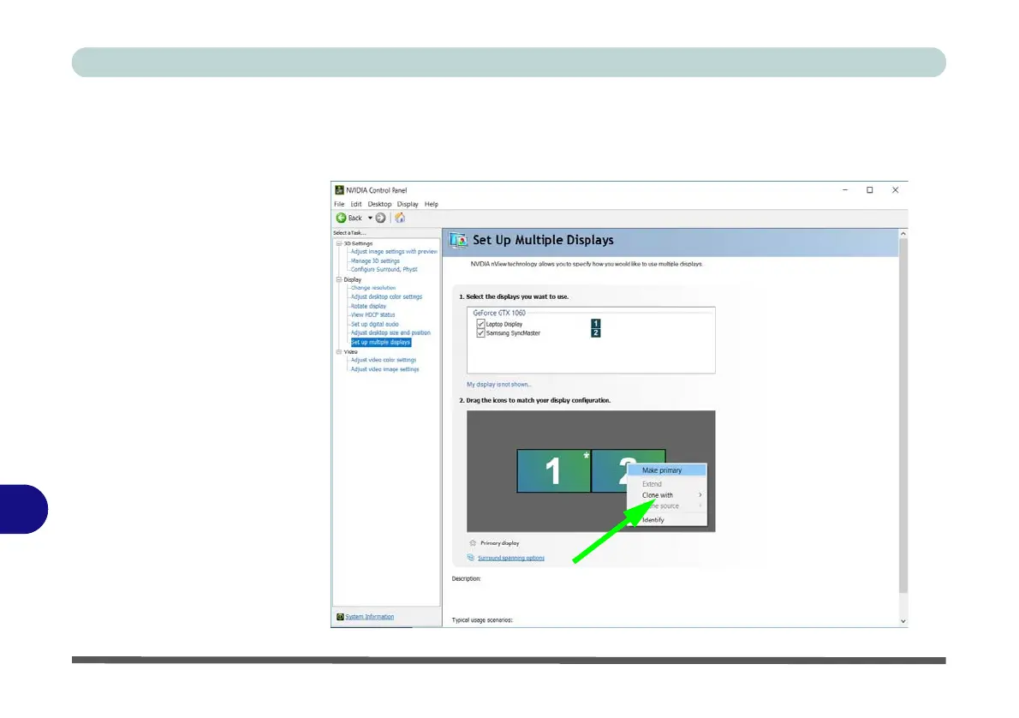
Task: Select Clone with in the context menu
Action: point(666,495)
